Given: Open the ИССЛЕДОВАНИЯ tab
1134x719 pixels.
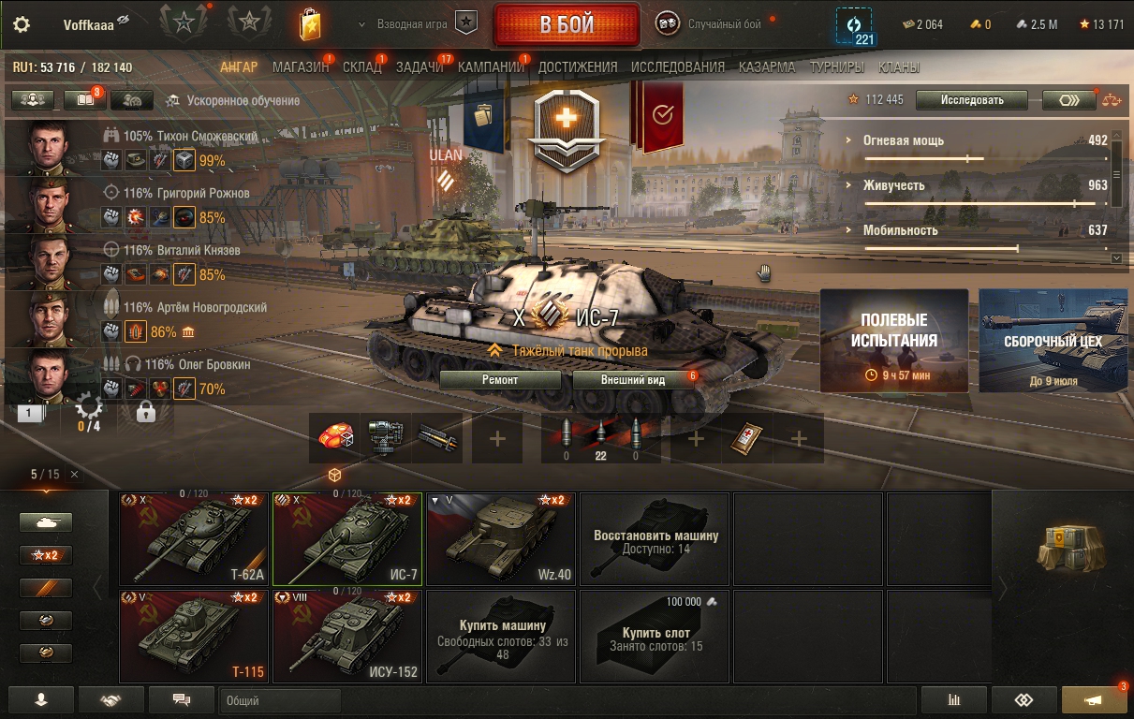Looking at the screenshot, I should [678, 67].
